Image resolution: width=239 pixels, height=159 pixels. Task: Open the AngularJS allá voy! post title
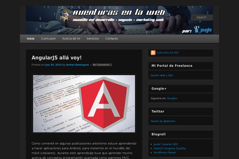click(57, 58)
